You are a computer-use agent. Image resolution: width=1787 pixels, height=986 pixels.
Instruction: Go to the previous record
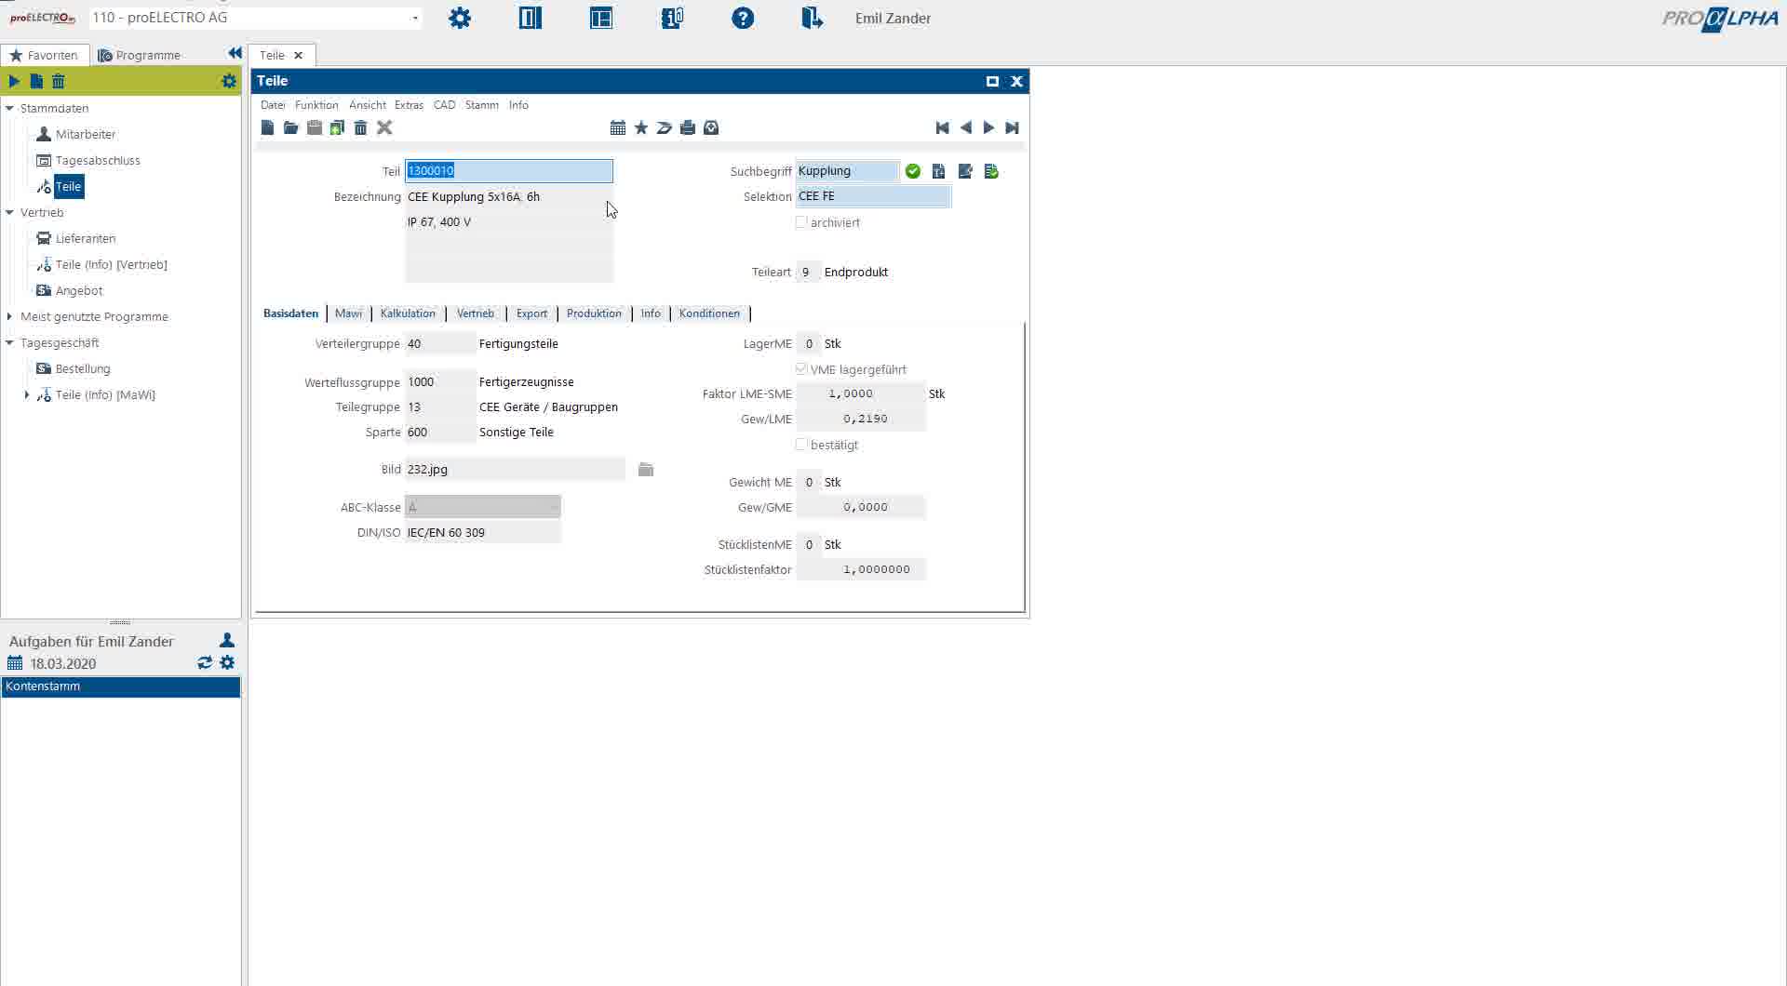pos(966,127)
